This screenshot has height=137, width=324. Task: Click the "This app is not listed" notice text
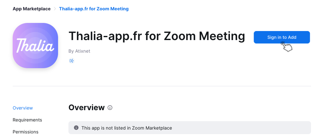tap(127, 128)
